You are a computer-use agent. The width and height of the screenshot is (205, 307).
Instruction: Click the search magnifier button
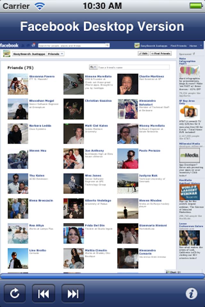click(107, 45)
